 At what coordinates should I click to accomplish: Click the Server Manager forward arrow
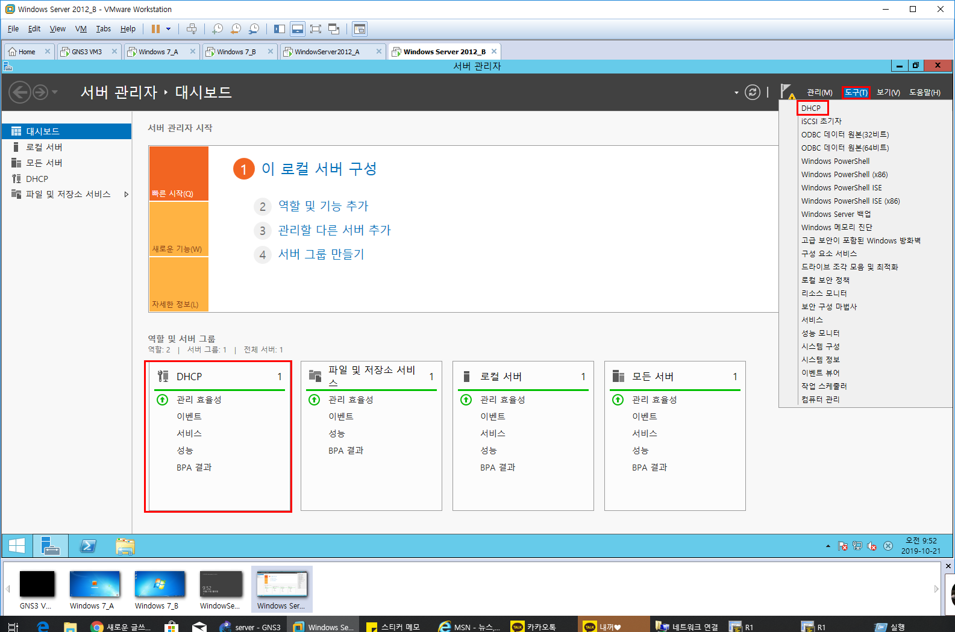(x=40, y=92)
